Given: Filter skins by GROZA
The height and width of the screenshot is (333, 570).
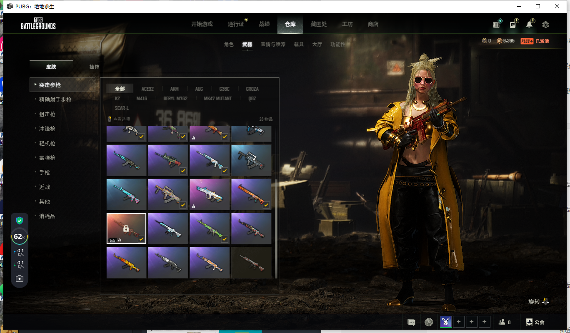Looking at the screenshot, I should (x=252, y=89).
